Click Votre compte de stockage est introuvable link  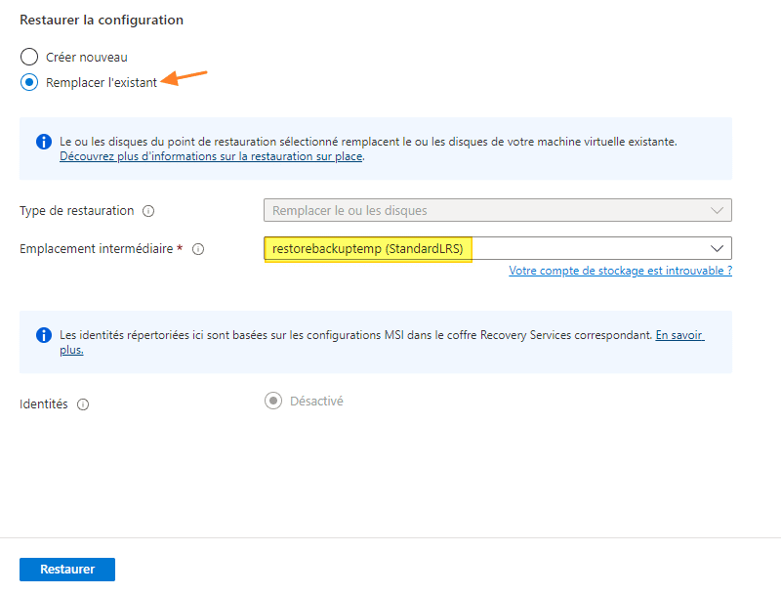[620, 271]
